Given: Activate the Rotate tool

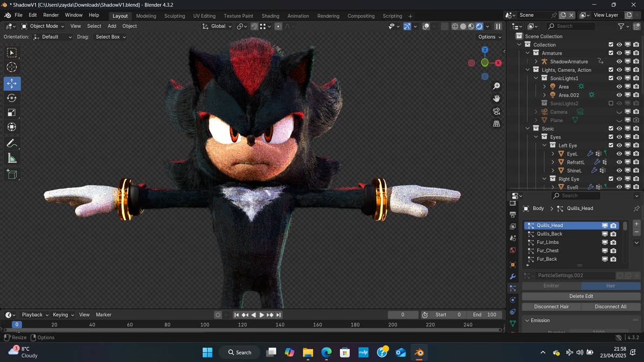Looking at the screenshot, I should pos(12,98).
